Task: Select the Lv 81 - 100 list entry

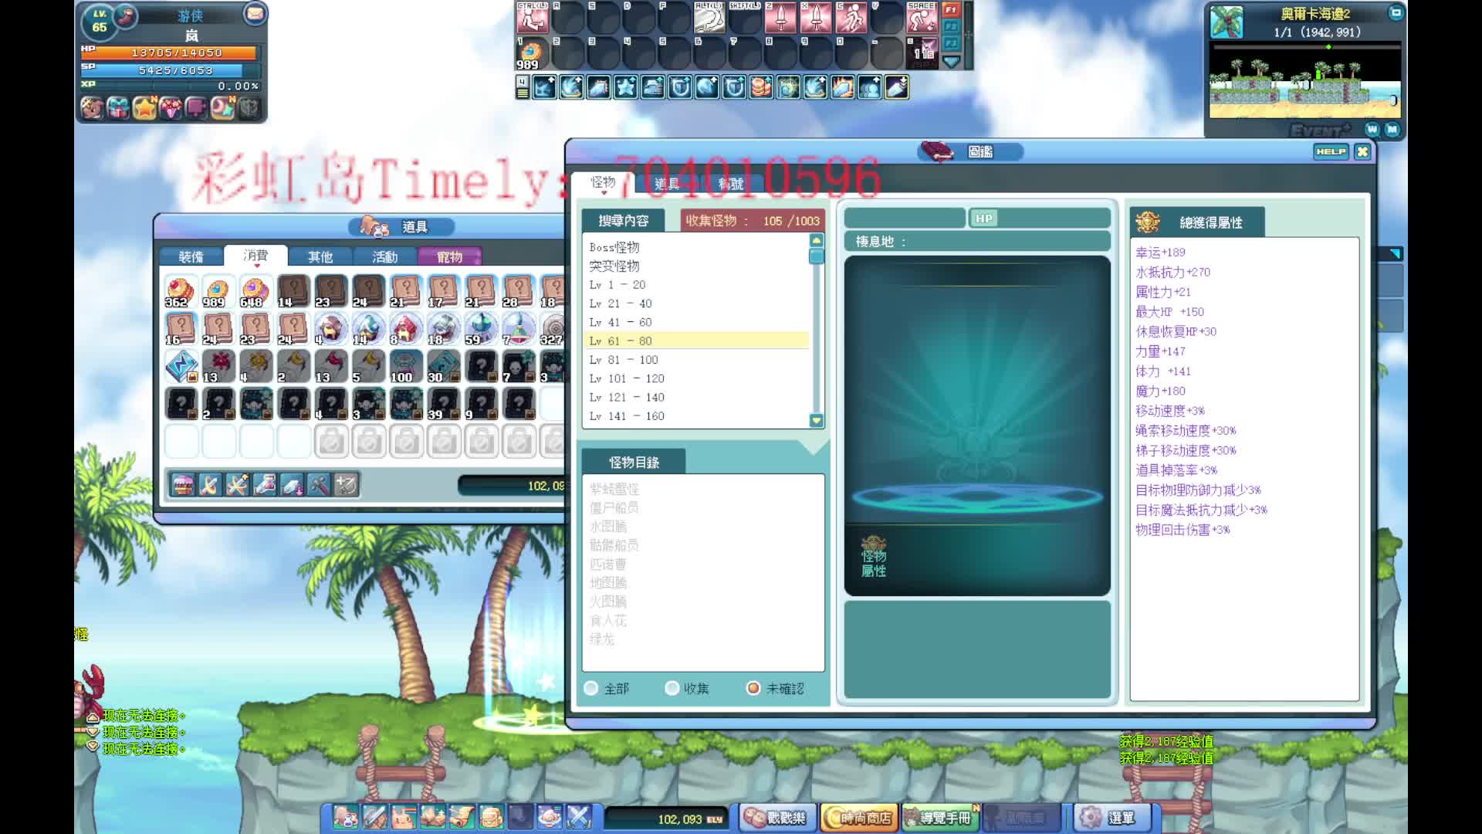Action: point(624,360)
